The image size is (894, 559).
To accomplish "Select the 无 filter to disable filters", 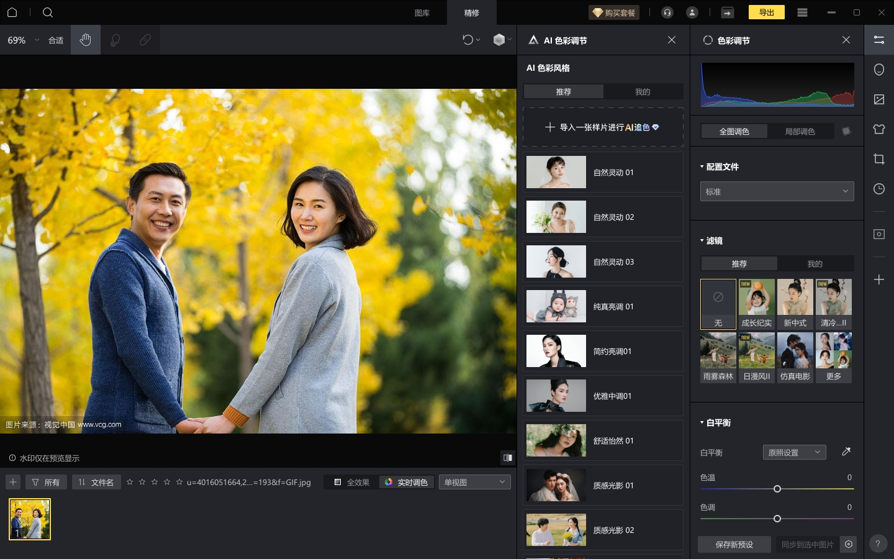I will [x=718, y=304].
